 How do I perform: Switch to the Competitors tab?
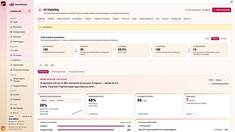click(x=77, y=19)
